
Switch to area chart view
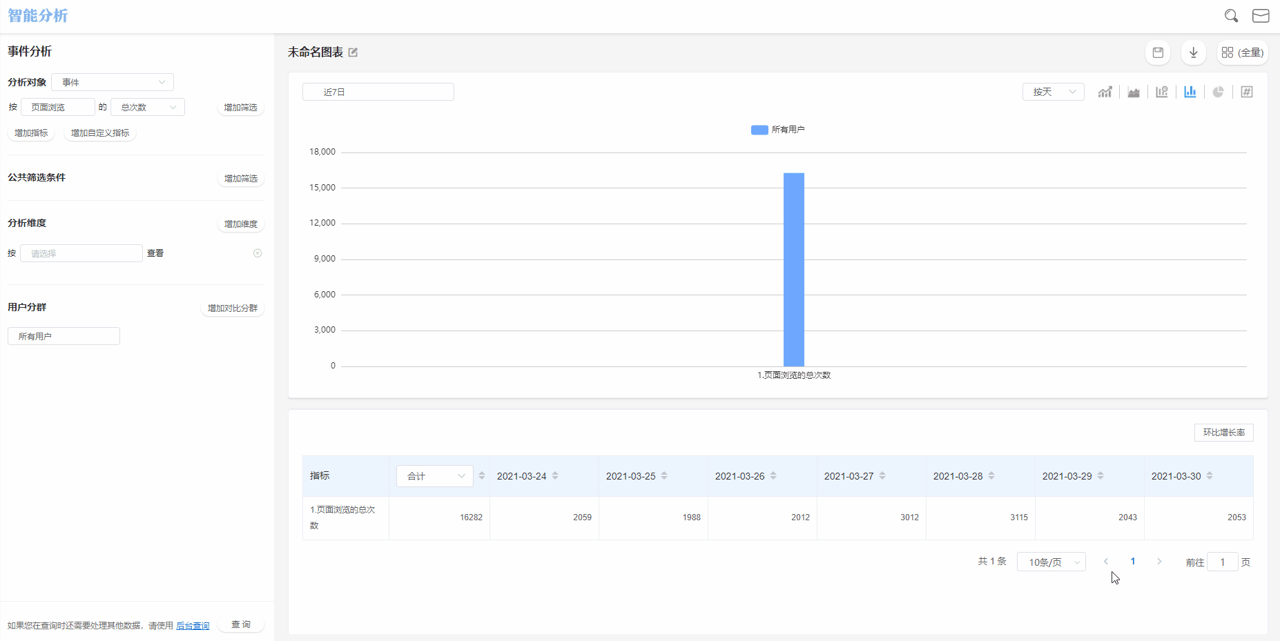[x=1134, y=92]
